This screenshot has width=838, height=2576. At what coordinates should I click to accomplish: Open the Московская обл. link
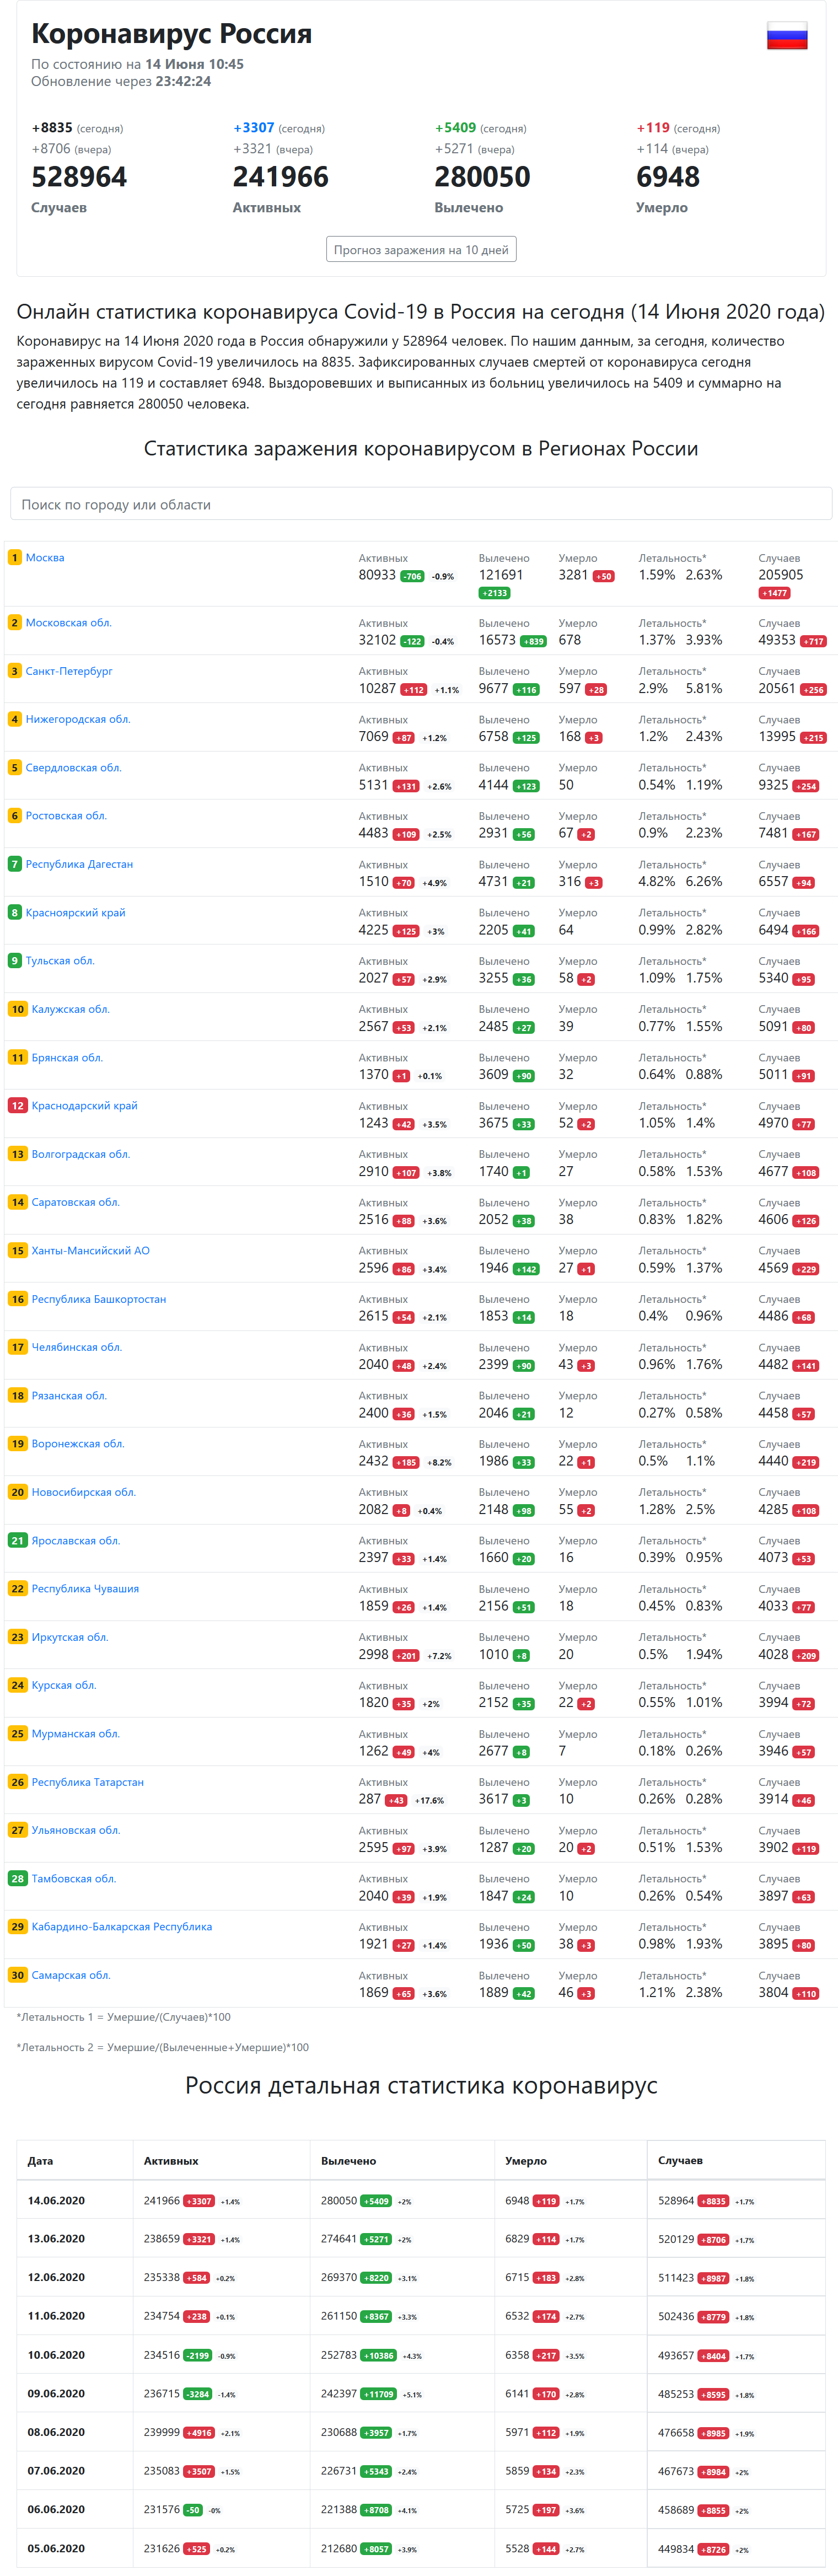tap(68, 623)
